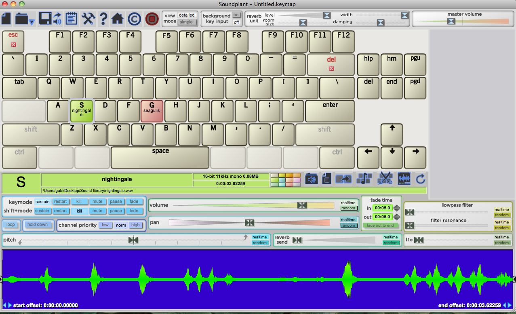Click the red X on the esc key
The width and height of the screenshot is (516, 314).
13,44
